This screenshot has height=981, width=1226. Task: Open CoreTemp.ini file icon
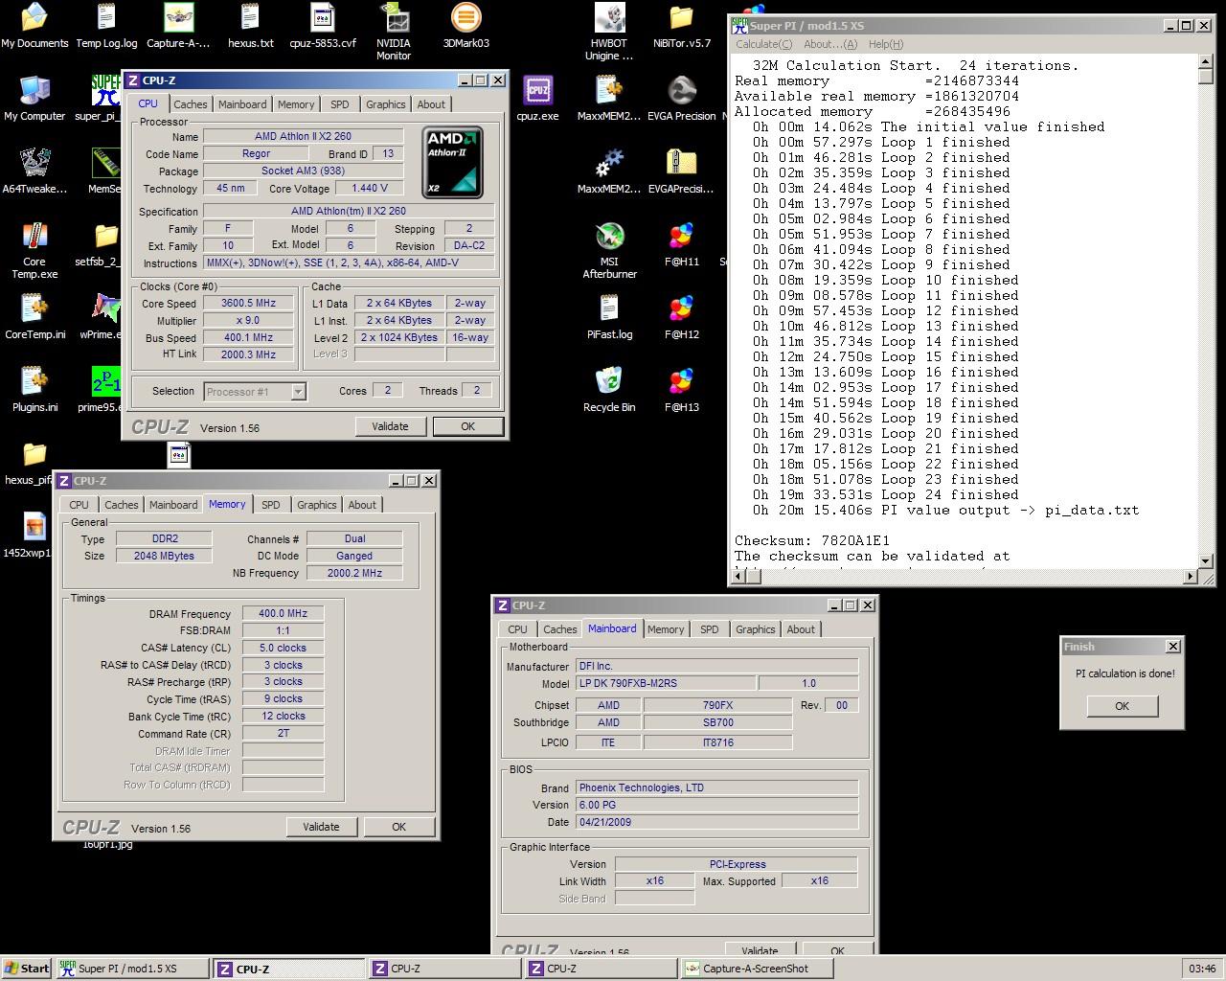tap(34, 317)
